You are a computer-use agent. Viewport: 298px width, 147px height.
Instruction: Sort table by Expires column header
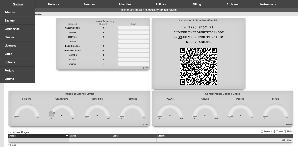116,136
